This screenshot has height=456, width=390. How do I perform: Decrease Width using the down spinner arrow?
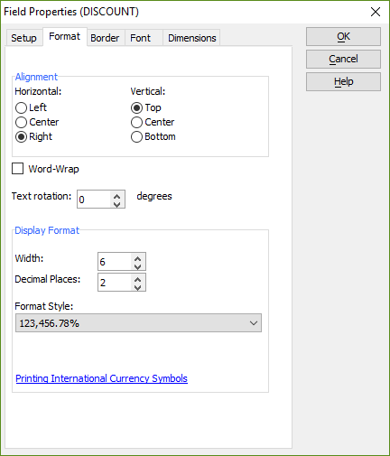coord(138,266)
